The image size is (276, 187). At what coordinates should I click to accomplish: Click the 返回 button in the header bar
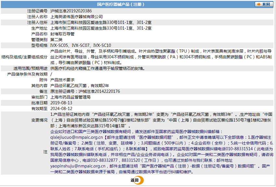(x=264, y=4)
